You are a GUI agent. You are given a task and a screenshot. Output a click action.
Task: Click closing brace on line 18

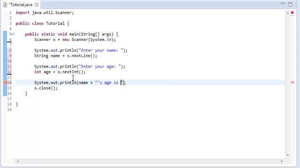click(17, 104)
